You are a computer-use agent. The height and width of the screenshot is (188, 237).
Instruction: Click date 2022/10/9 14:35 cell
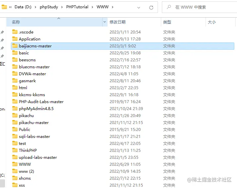[x=125, y=171]
